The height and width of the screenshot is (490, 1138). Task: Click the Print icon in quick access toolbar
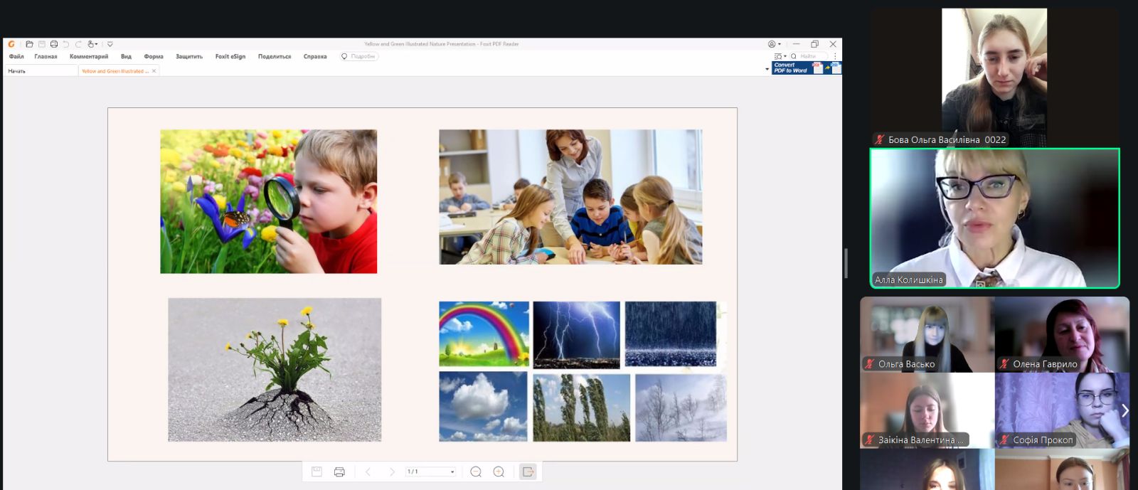pyautogui.click(x=54, y=44)
